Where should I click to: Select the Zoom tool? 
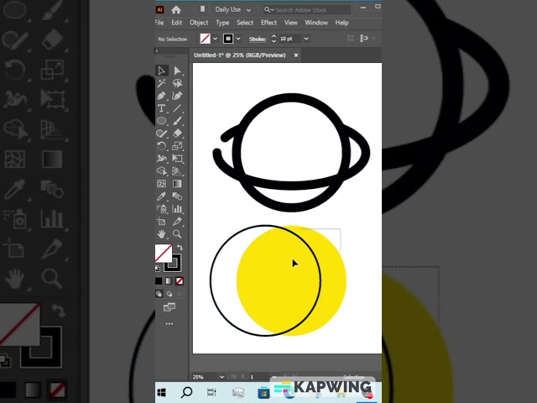point(177,234)
